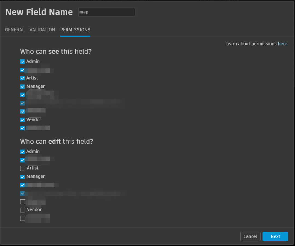
Task: Uncheck Admin under who can see
Action: (x=23, y=62)
